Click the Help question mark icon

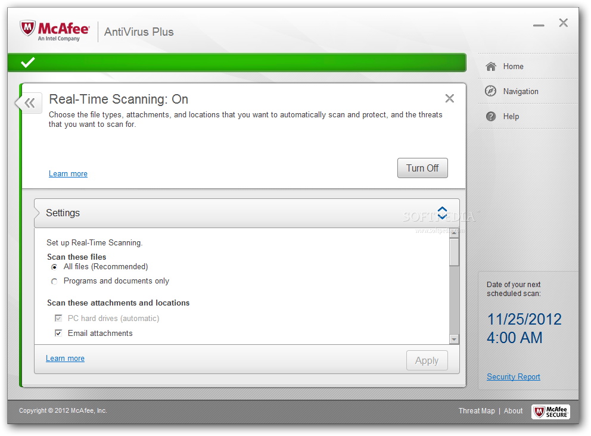pyautogui.click(x=491, y=117)
